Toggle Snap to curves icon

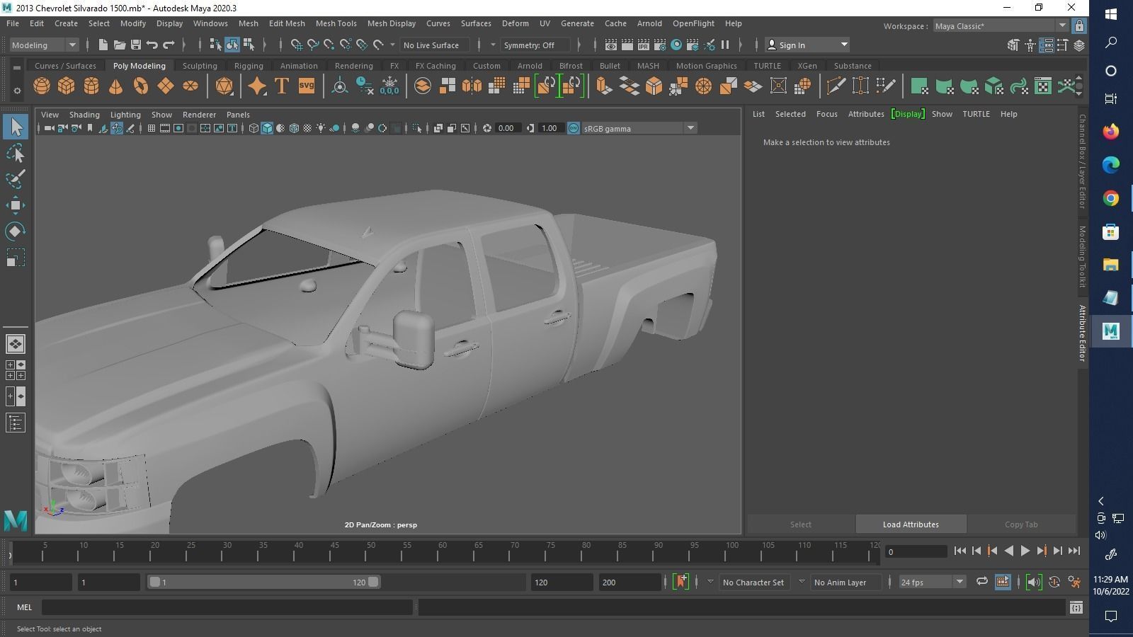coord(313,45)
